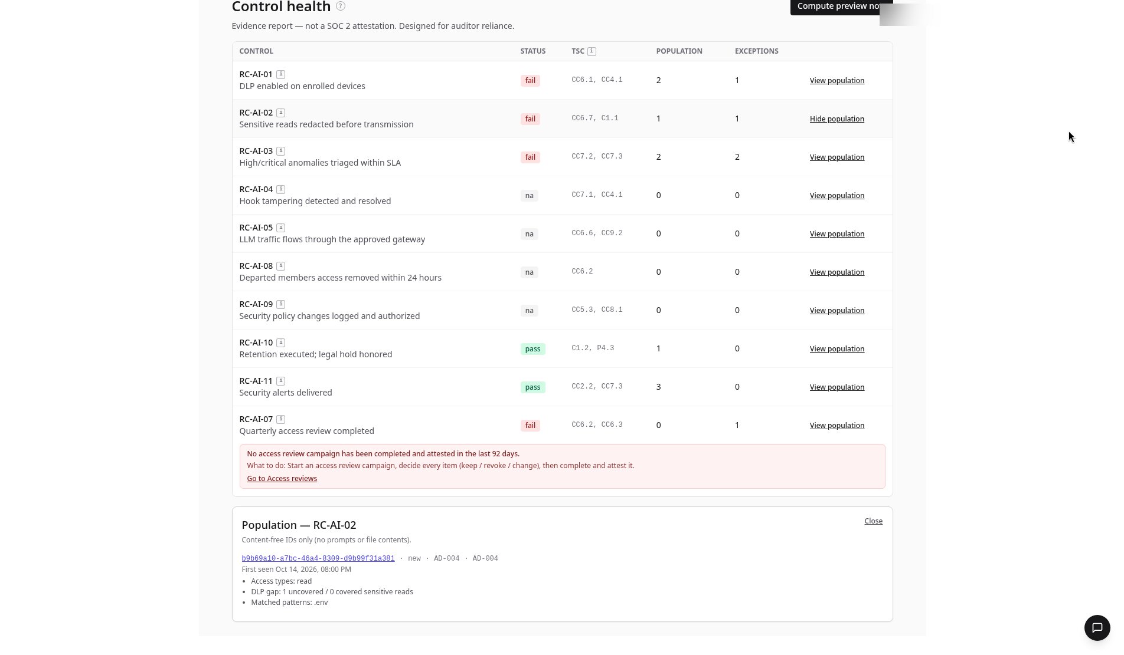View population for RC-AI-10

pyautogui.click(x=837, y=349)
